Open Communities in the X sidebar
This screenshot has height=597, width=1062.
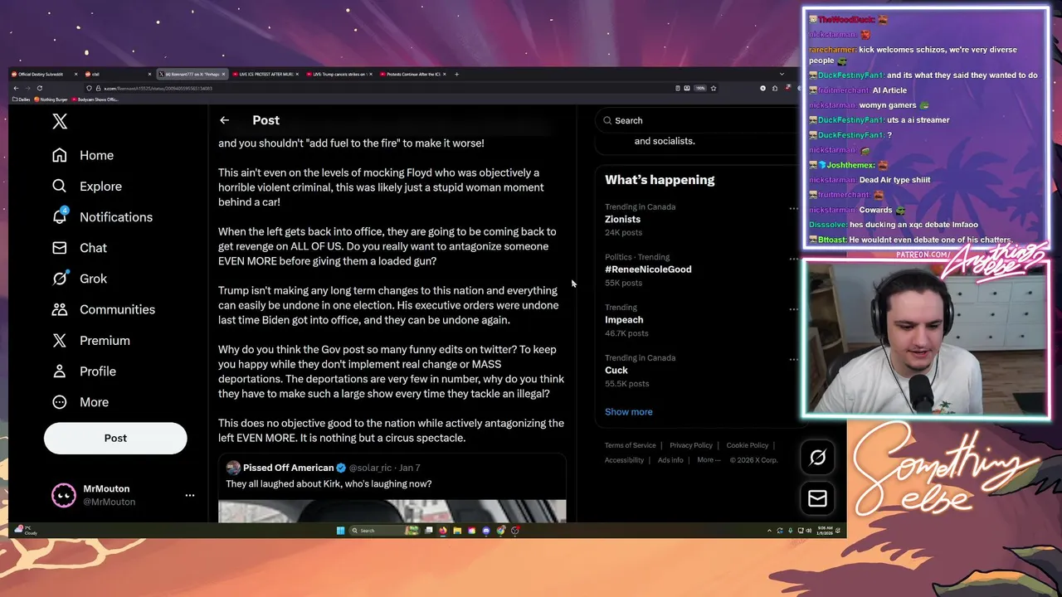click(104, 309)
